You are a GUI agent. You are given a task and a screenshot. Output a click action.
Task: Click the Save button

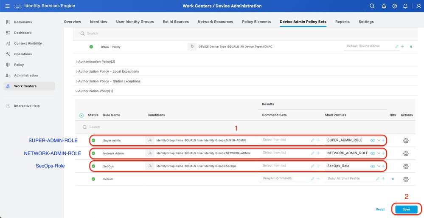(x=406, y=210)
